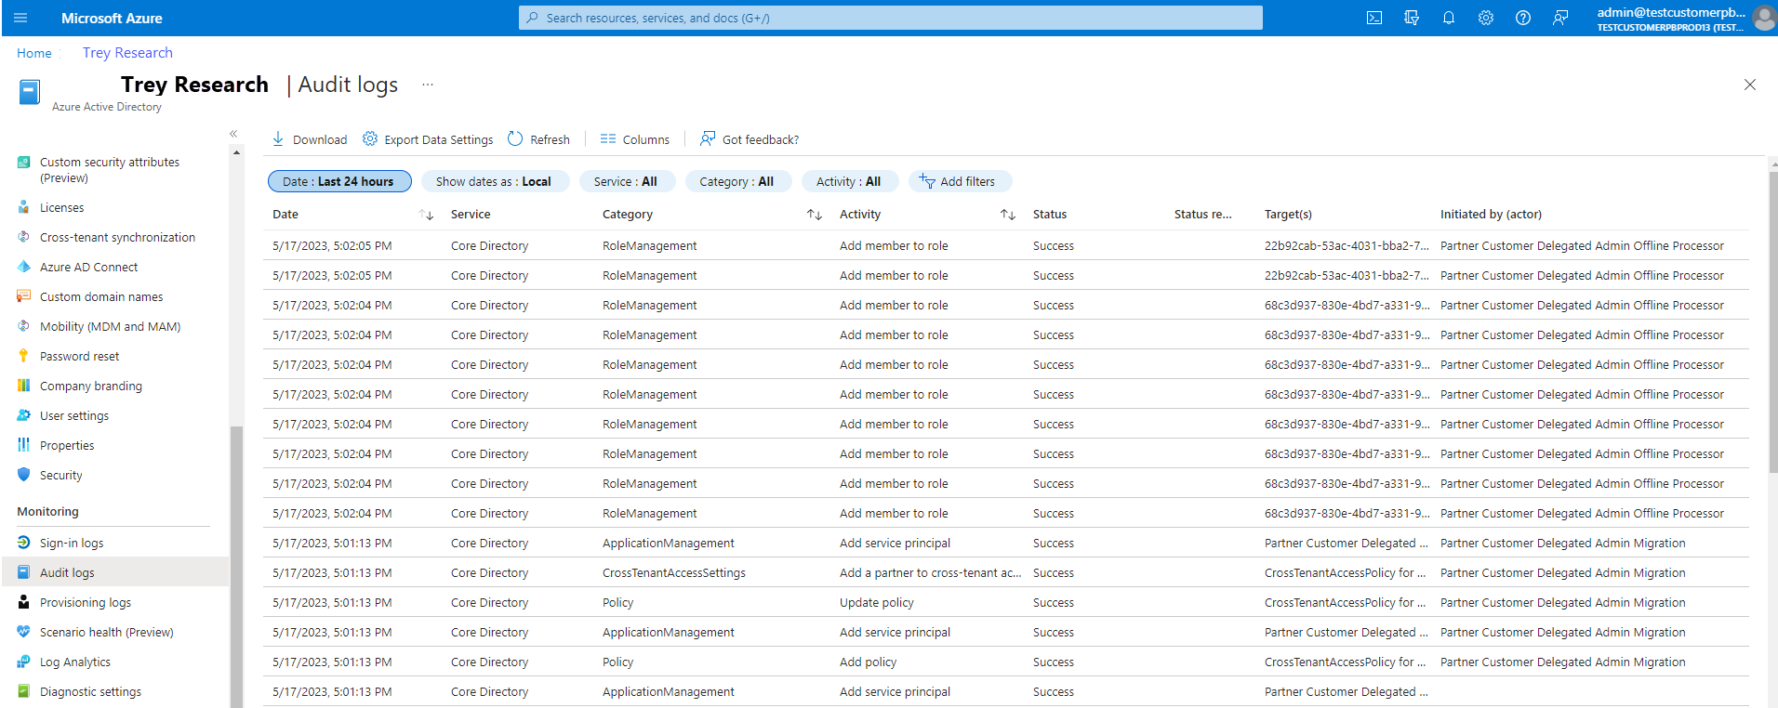Viewport: 1778px width, 708px height.
Task: Close the Audit logs blade
Action: [1749, 85]
